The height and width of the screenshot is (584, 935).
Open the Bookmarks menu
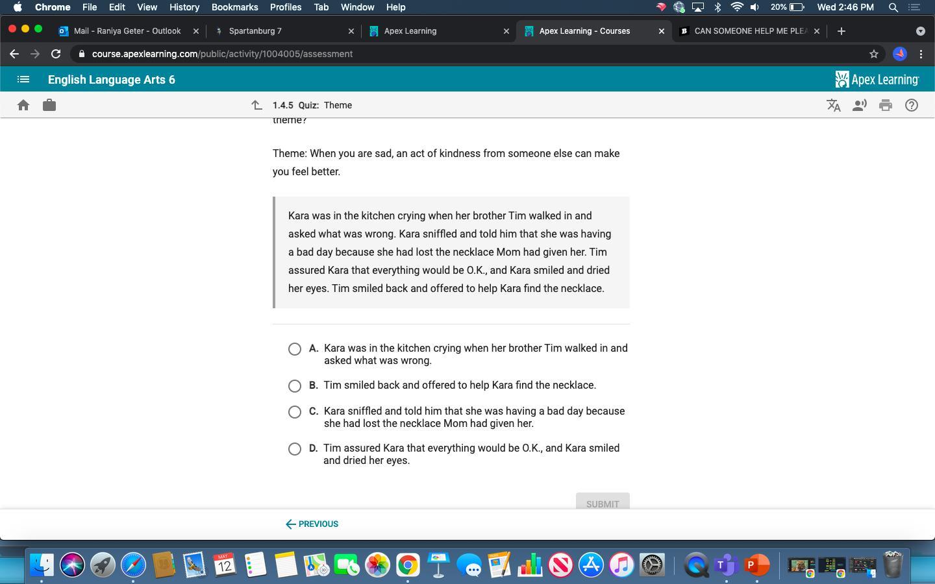point(234,7)
